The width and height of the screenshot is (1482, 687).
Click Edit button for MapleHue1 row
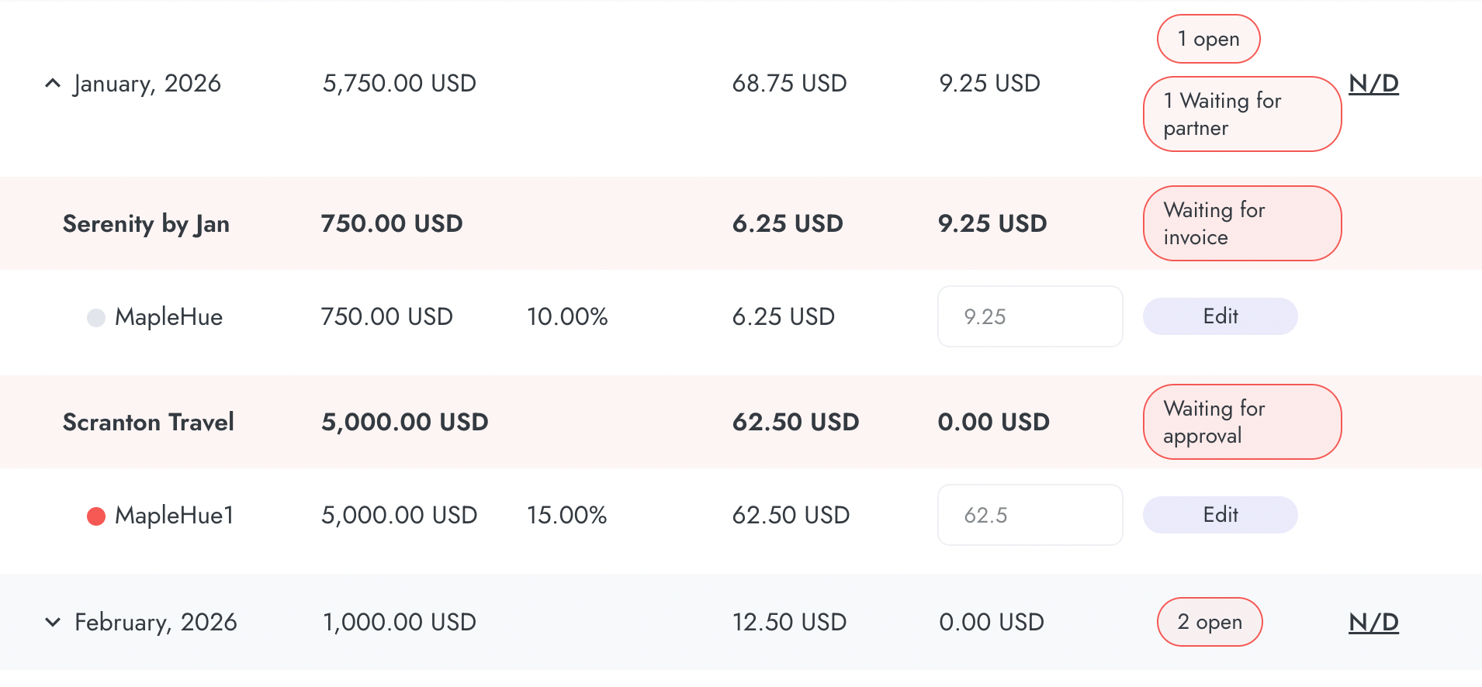click(x=1220, y=515)
